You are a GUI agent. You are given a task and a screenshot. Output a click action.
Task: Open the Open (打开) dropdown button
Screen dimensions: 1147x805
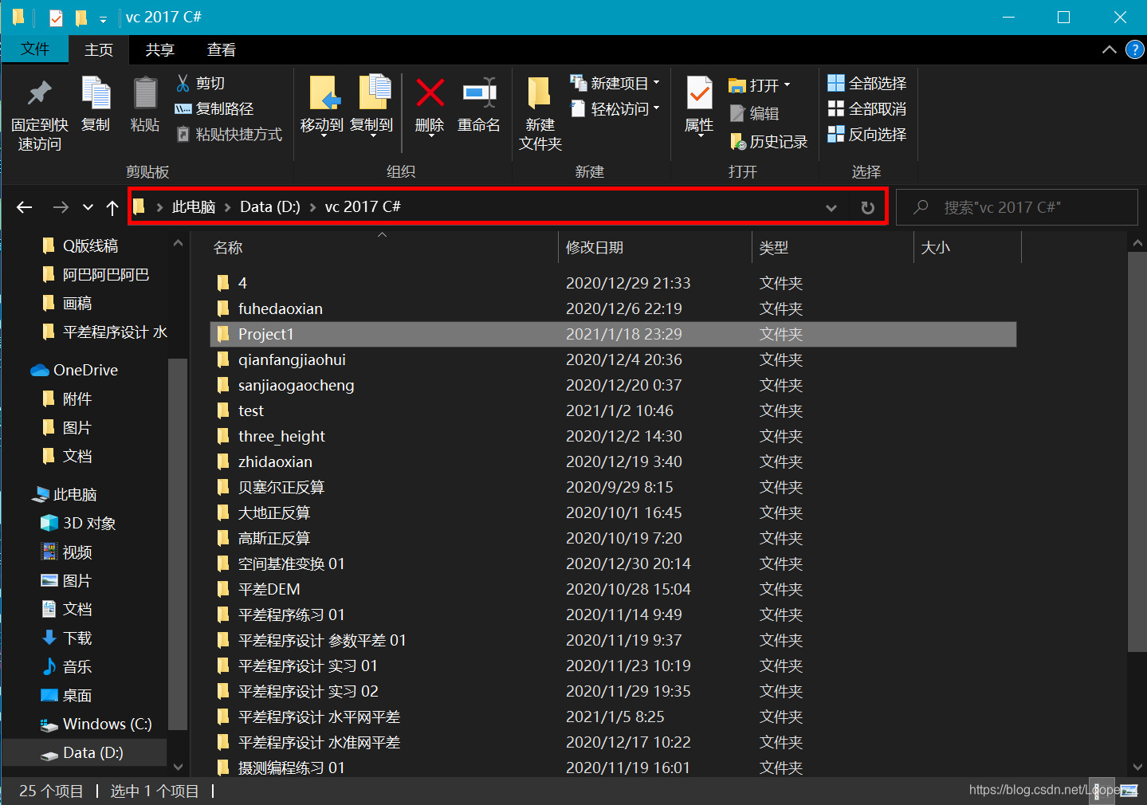click(760, 84)
